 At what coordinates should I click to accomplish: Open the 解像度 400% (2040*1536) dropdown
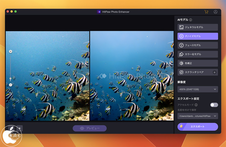coord(198,89)
